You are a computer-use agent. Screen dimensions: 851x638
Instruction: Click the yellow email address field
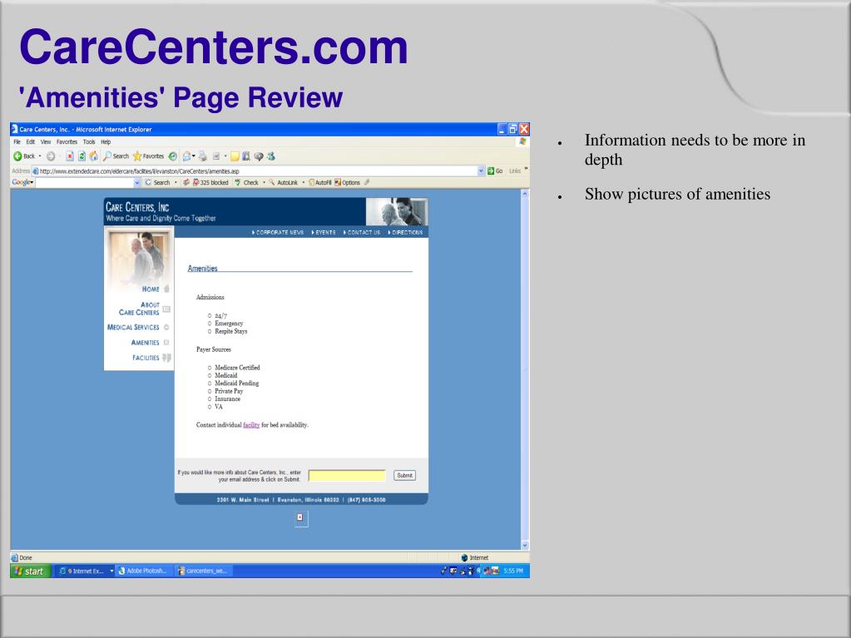[x=347, y=476]
